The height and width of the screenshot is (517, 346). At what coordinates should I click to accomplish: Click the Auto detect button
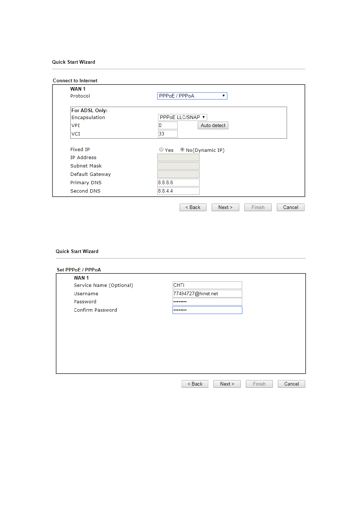point(213,125)
